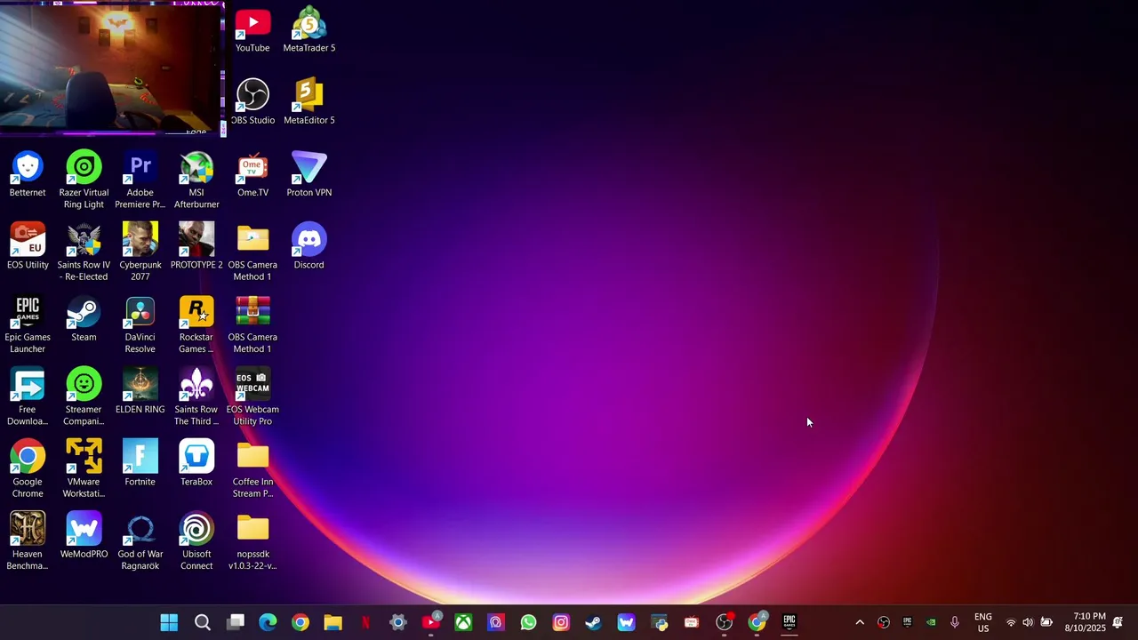Select the Epic Games Launcher desktop icon
This screenshot has height=640, width=1138.
point(28,324)
